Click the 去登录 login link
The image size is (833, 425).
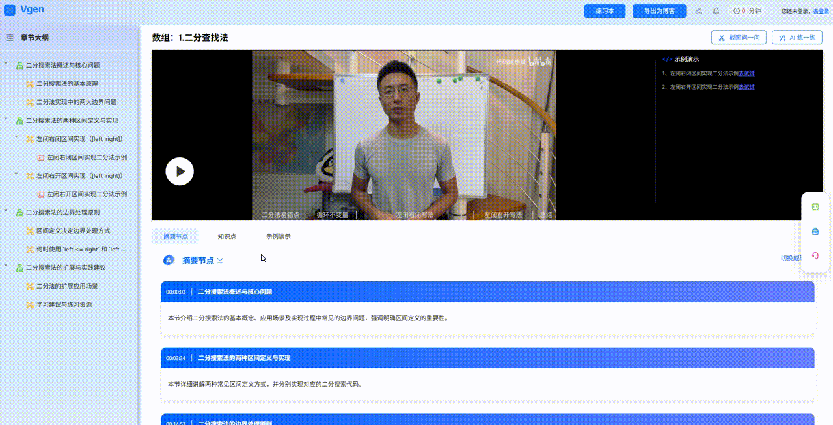821,11
